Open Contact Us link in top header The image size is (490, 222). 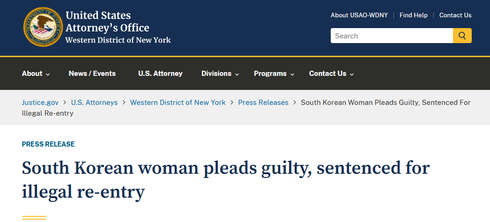455,15
